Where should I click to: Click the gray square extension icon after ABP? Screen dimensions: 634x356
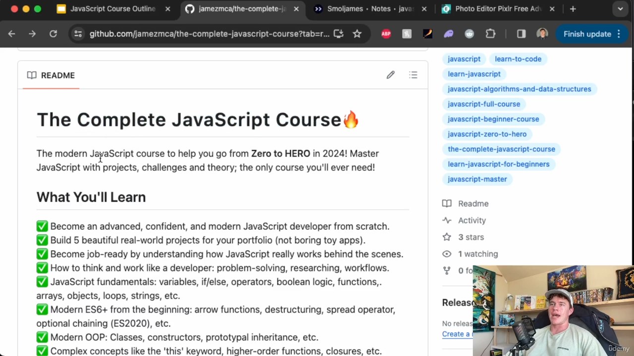click(x=407, y=34)
